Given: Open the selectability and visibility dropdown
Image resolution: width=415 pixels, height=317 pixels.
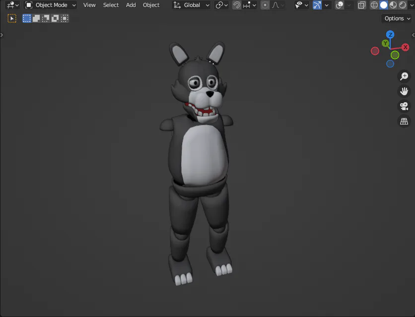Looking at the screenshot, I should [x=301, y=5].
